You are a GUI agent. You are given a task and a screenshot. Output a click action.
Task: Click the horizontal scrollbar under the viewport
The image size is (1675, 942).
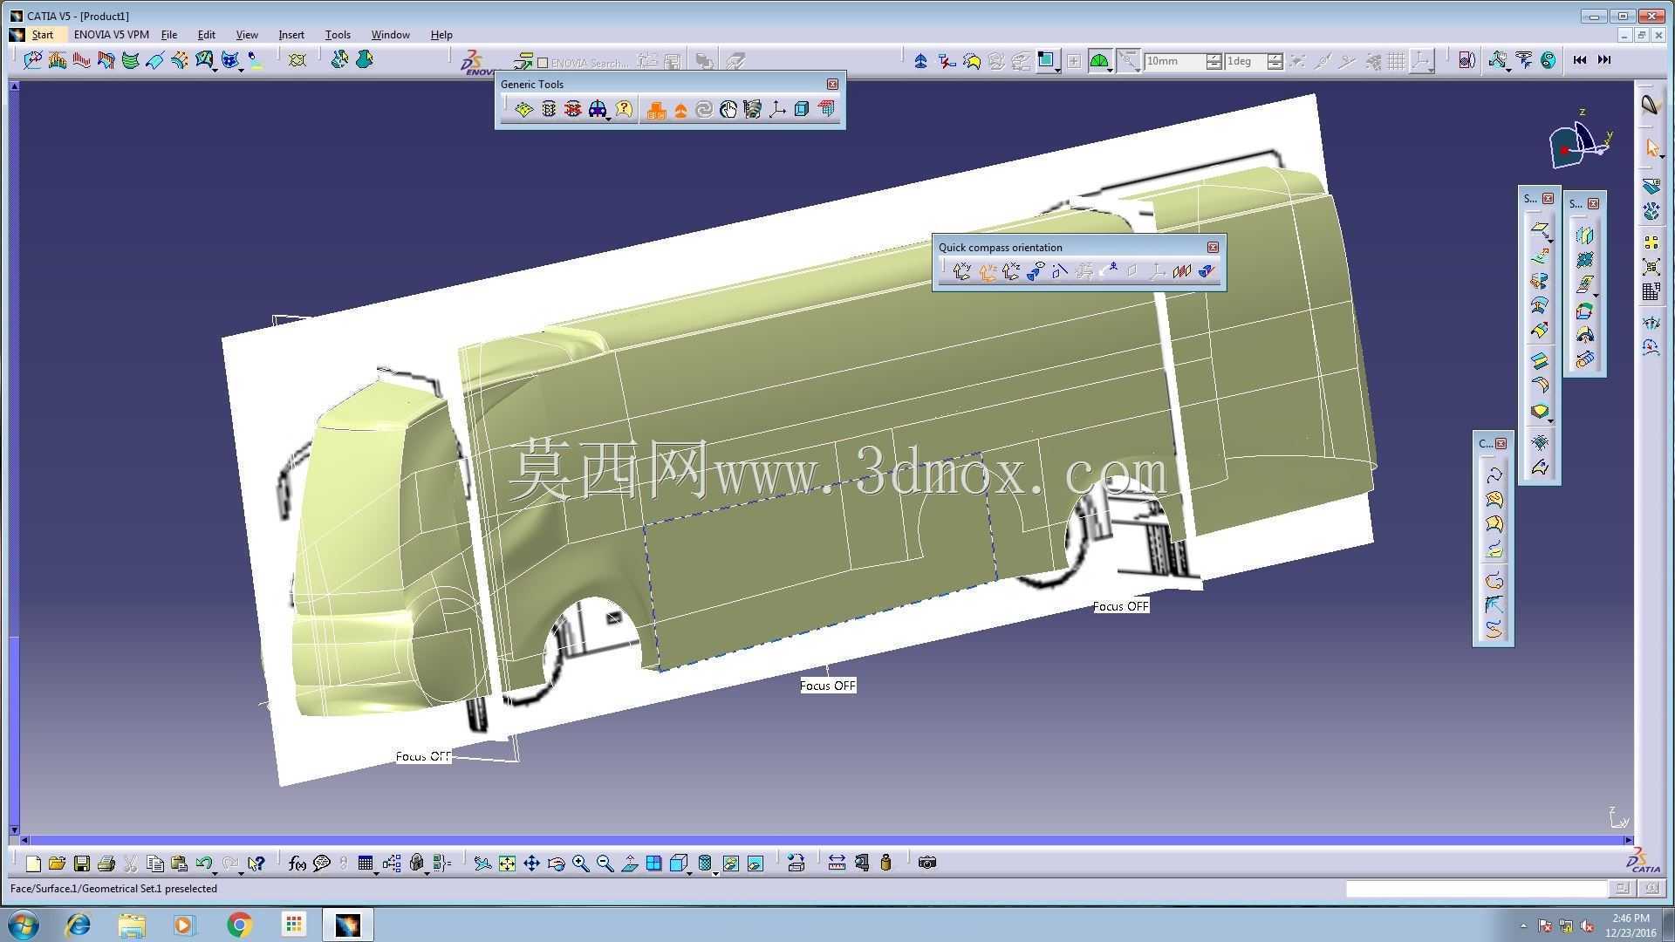(826, 840)
